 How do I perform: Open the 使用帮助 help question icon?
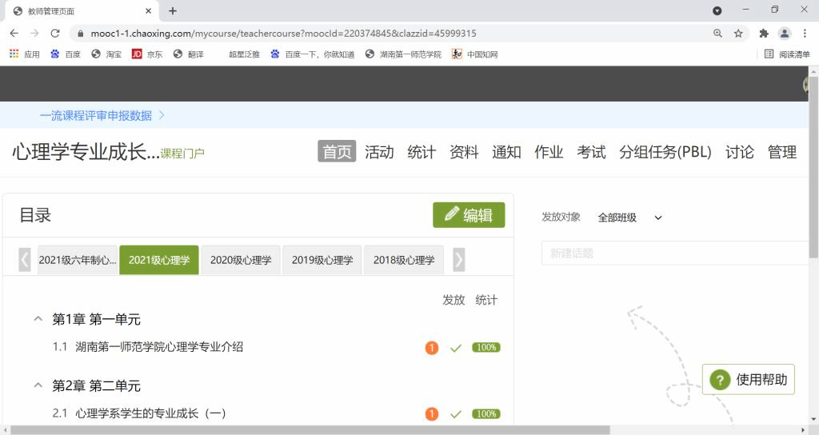(x=720, y=380)
